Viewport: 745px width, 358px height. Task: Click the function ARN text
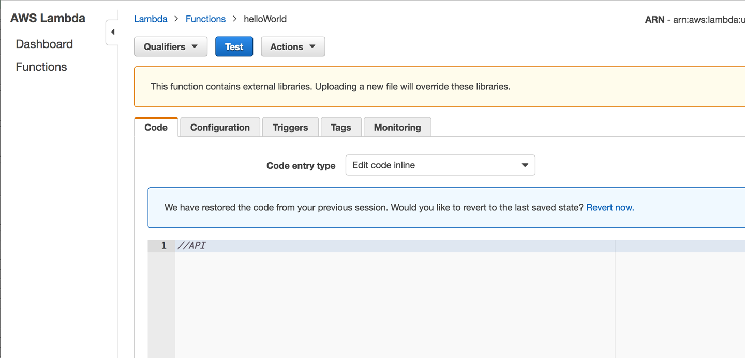click(x=694, y=20)
